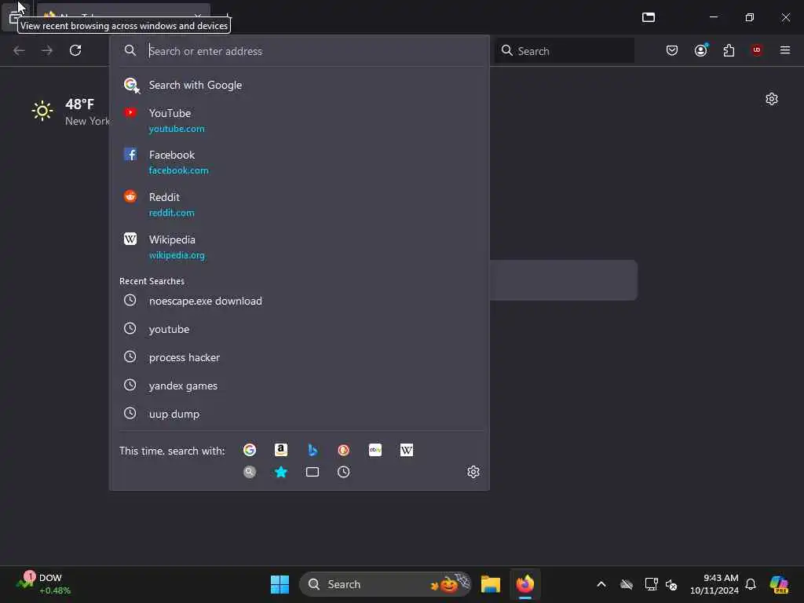Click the gray magnifier search engine icon

pyautogui.click(x=250, y=472)
